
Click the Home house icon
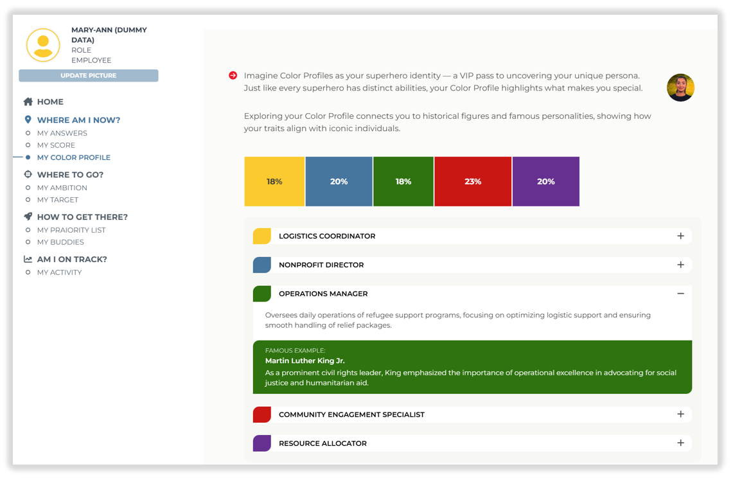28,102
